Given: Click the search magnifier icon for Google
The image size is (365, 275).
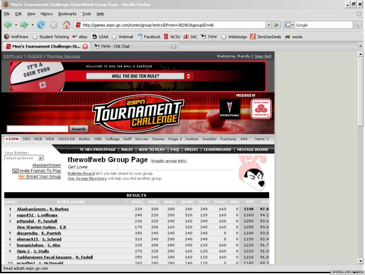Looking at the screenshot, I should [x=357, y=25].
